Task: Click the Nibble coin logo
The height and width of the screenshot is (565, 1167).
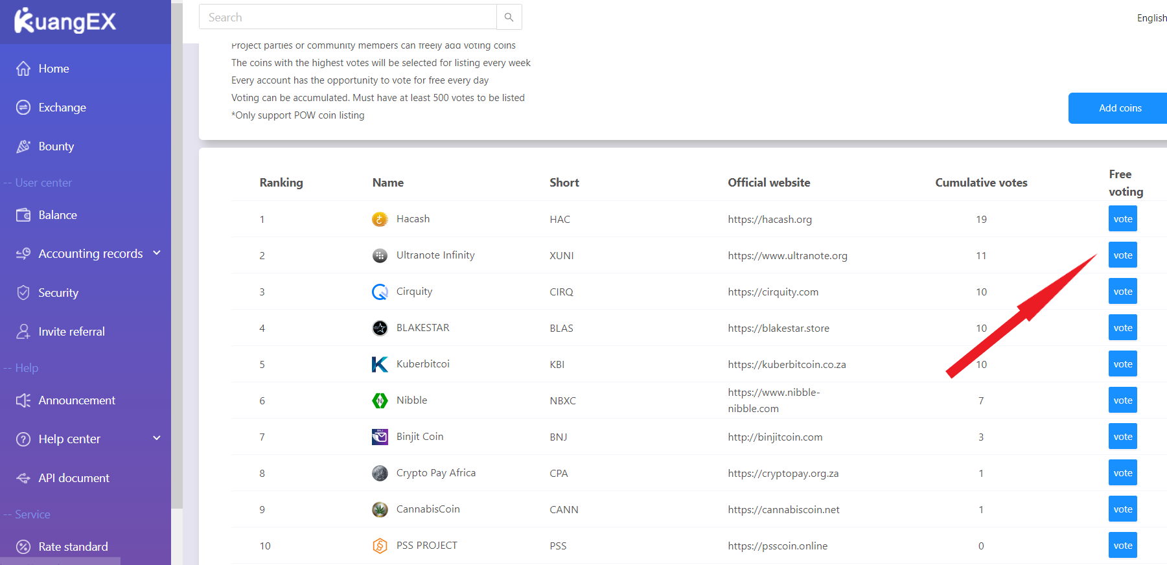Action: click(x=380, y=400)
